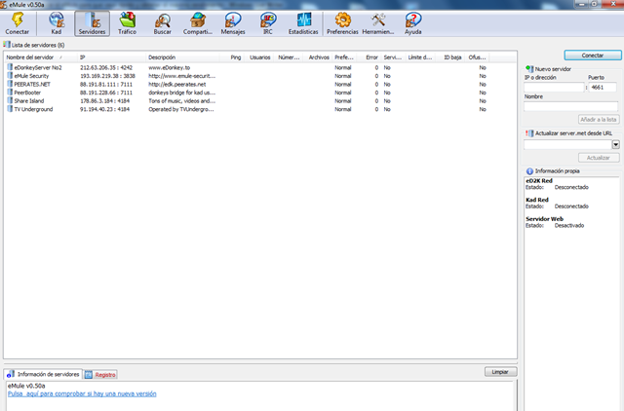624x411 pixels.
Task: Open Preferencias settings
Action: (x=342, y=23)
